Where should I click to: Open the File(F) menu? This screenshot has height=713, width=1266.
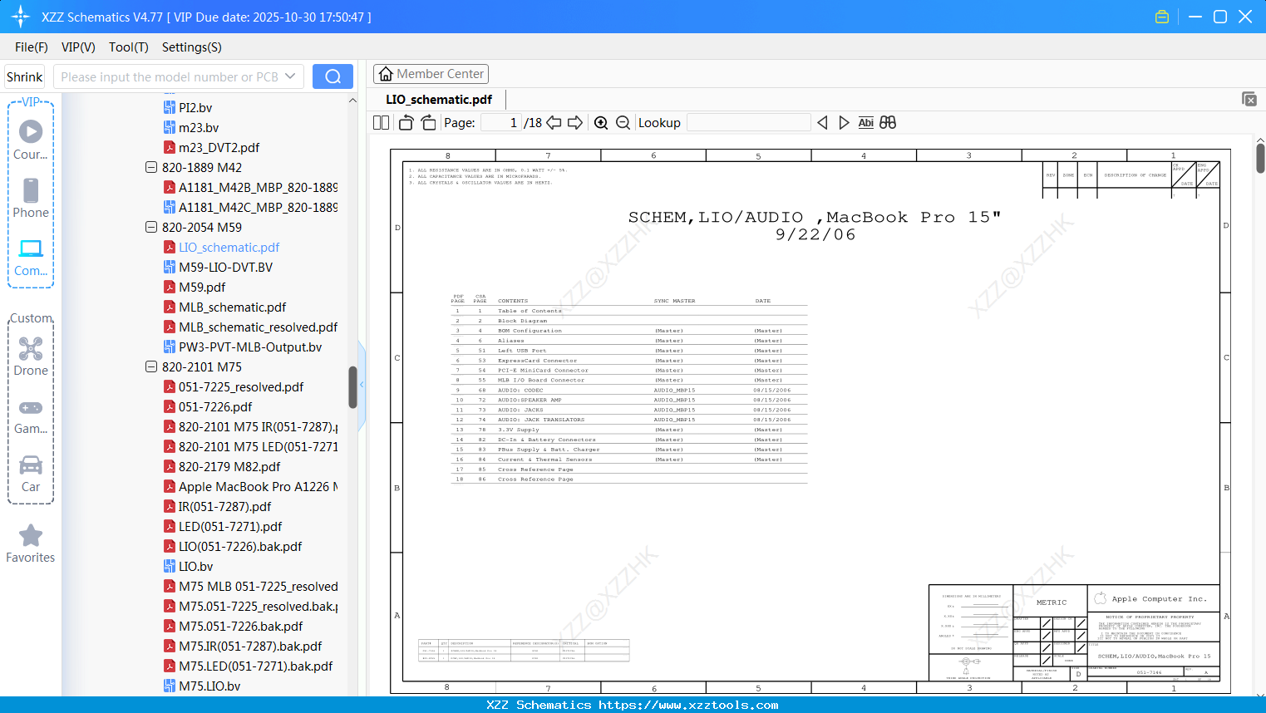click(x=32, y=47)
